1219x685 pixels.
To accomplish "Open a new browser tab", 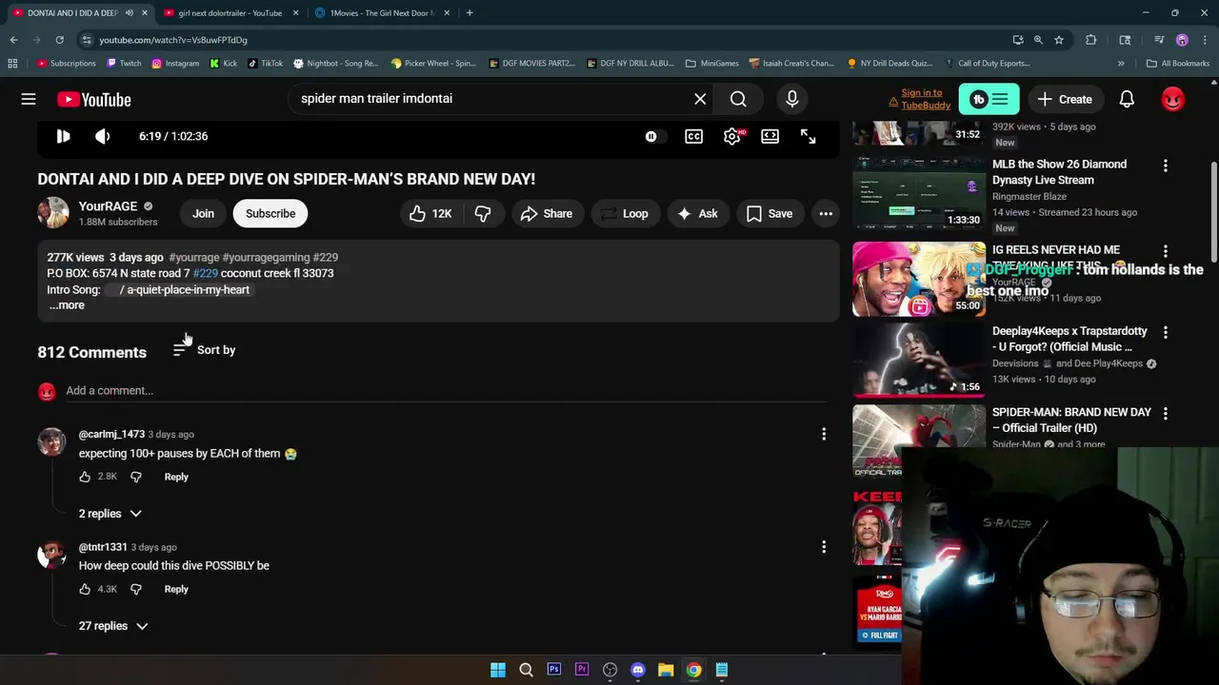I will point(470,12).
